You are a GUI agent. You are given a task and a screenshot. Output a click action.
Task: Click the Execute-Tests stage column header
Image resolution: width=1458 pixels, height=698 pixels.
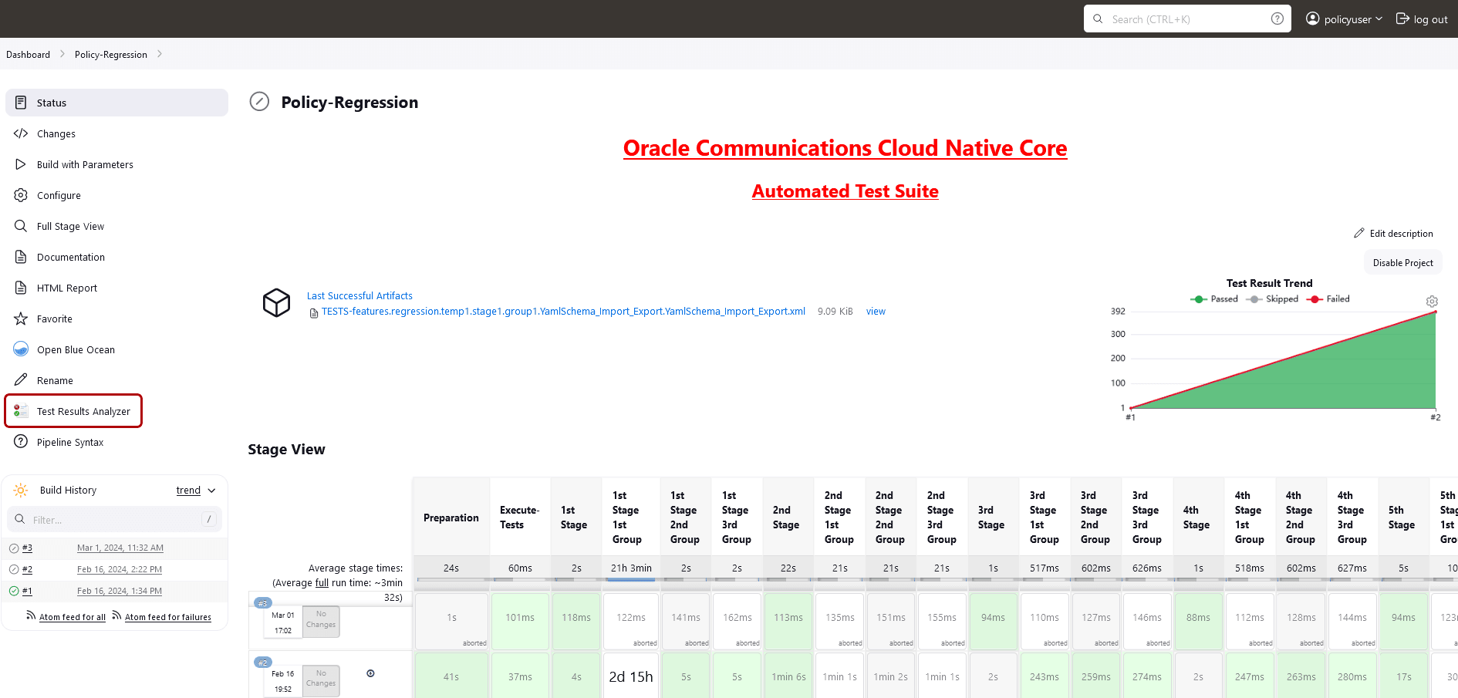point(520,518)
